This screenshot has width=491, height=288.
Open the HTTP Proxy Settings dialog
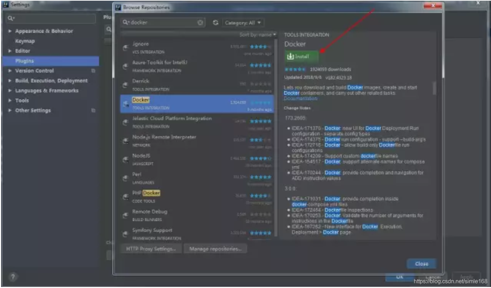tap(151, 249)
